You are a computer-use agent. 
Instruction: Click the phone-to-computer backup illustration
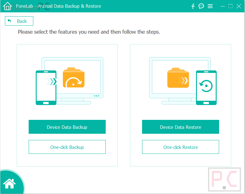(70, 81)
